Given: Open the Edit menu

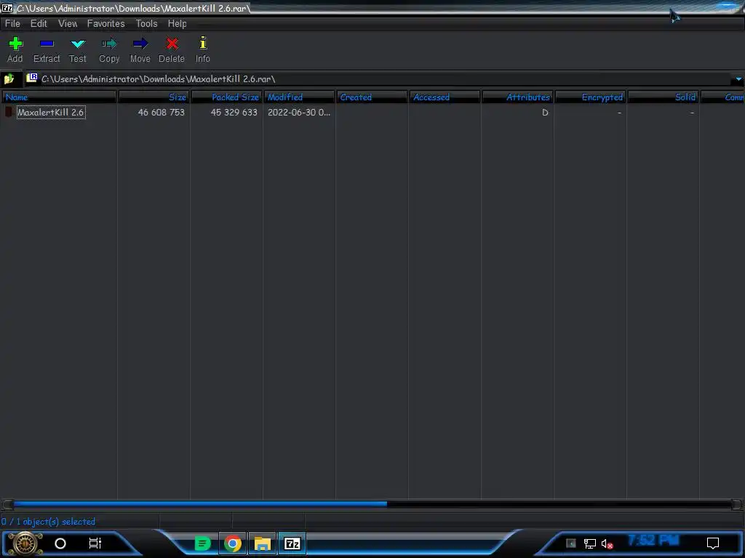Looking at the screenshot, I should (x=39, y=23).
